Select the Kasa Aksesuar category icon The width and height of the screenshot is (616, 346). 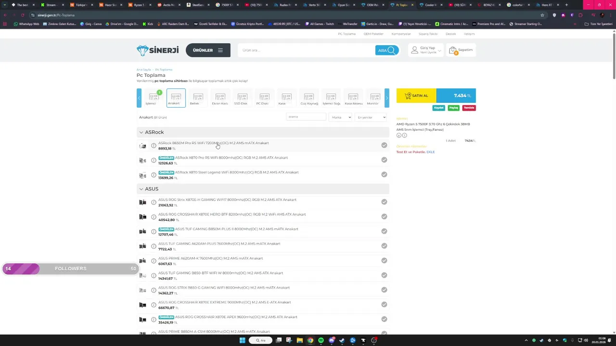coord(353,98)
